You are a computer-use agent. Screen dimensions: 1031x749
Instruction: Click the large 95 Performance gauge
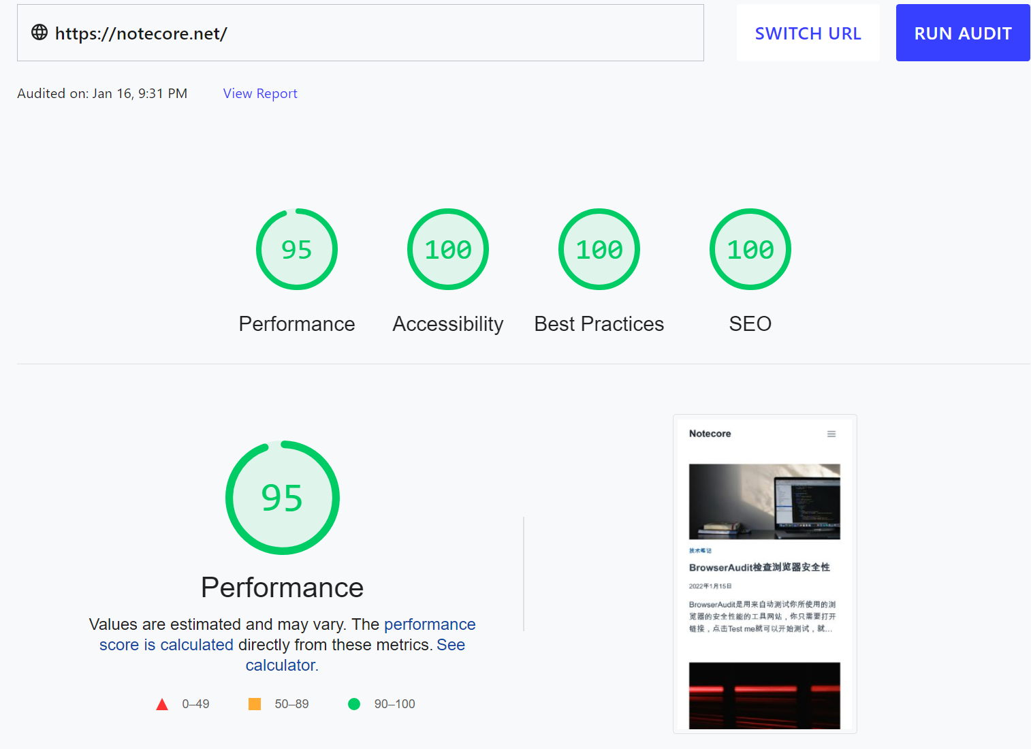point(282,498)
